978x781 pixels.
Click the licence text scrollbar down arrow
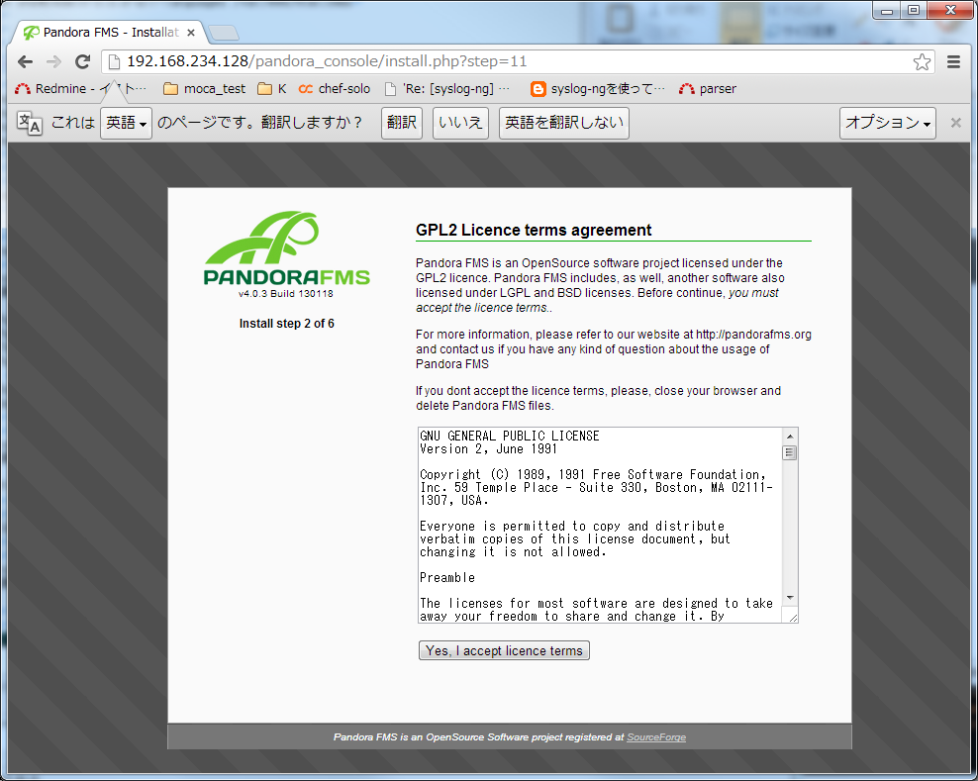point(790,598)
